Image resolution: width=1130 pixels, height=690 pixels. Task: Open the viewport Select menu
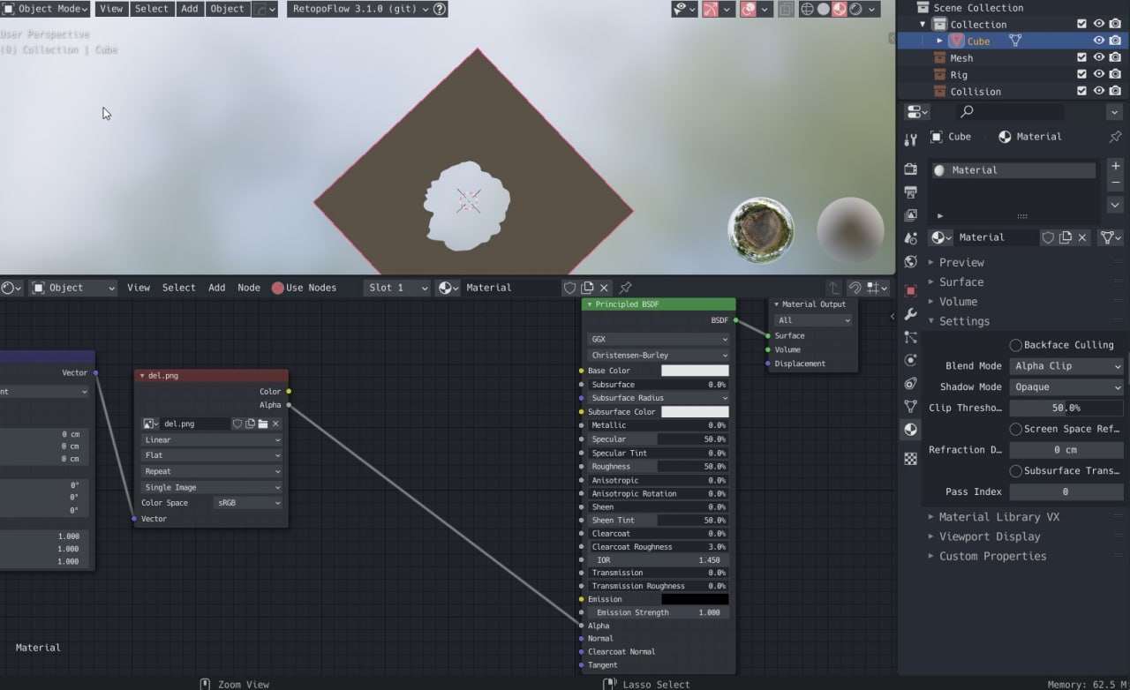pos(151,9)
